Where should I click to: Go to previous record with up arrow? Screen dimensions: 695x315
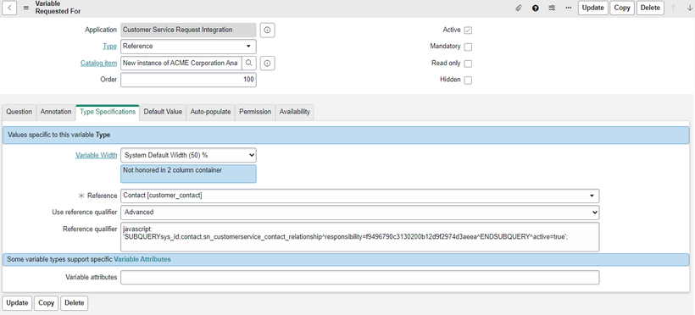point(674,8)
